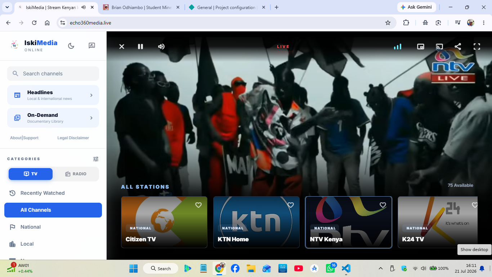Open the feedback chat icon in sidebar

[92, 46]
